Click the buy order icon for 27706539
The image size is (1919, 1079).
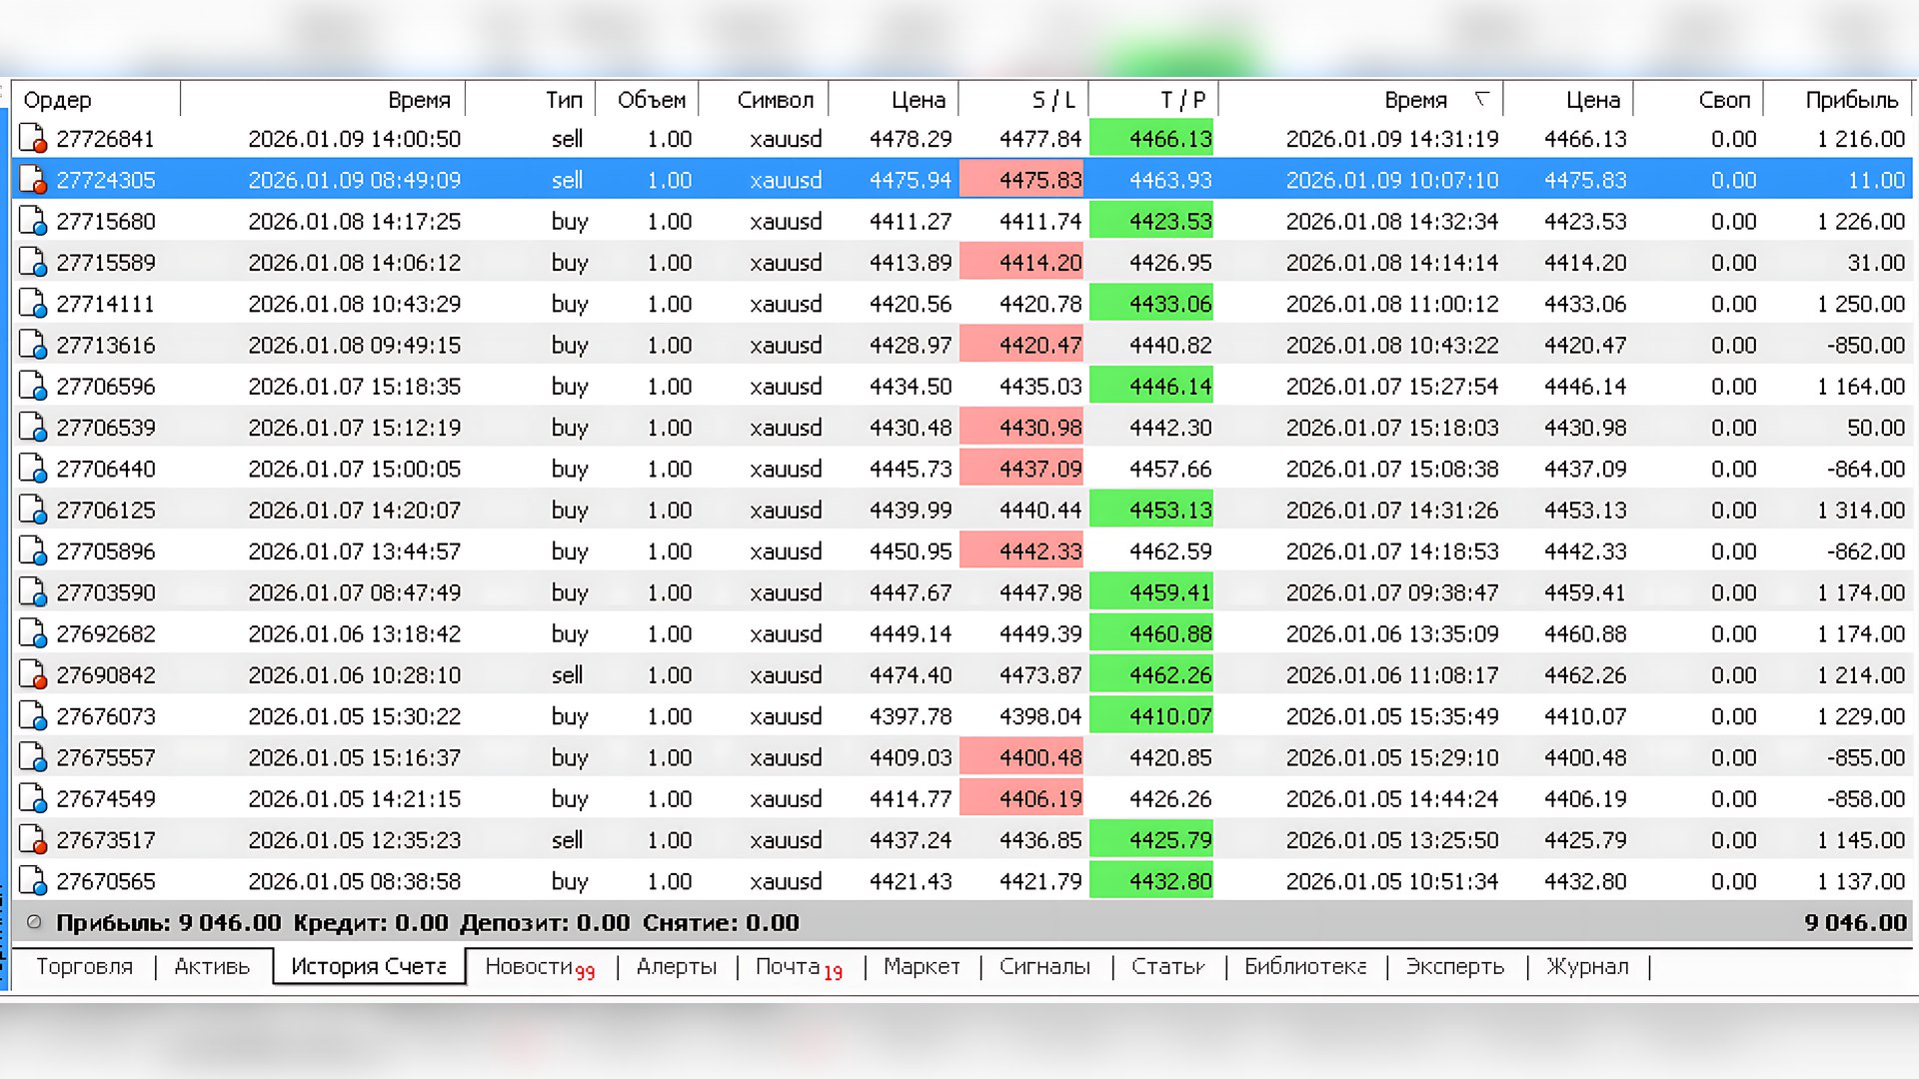coord(33,428)
